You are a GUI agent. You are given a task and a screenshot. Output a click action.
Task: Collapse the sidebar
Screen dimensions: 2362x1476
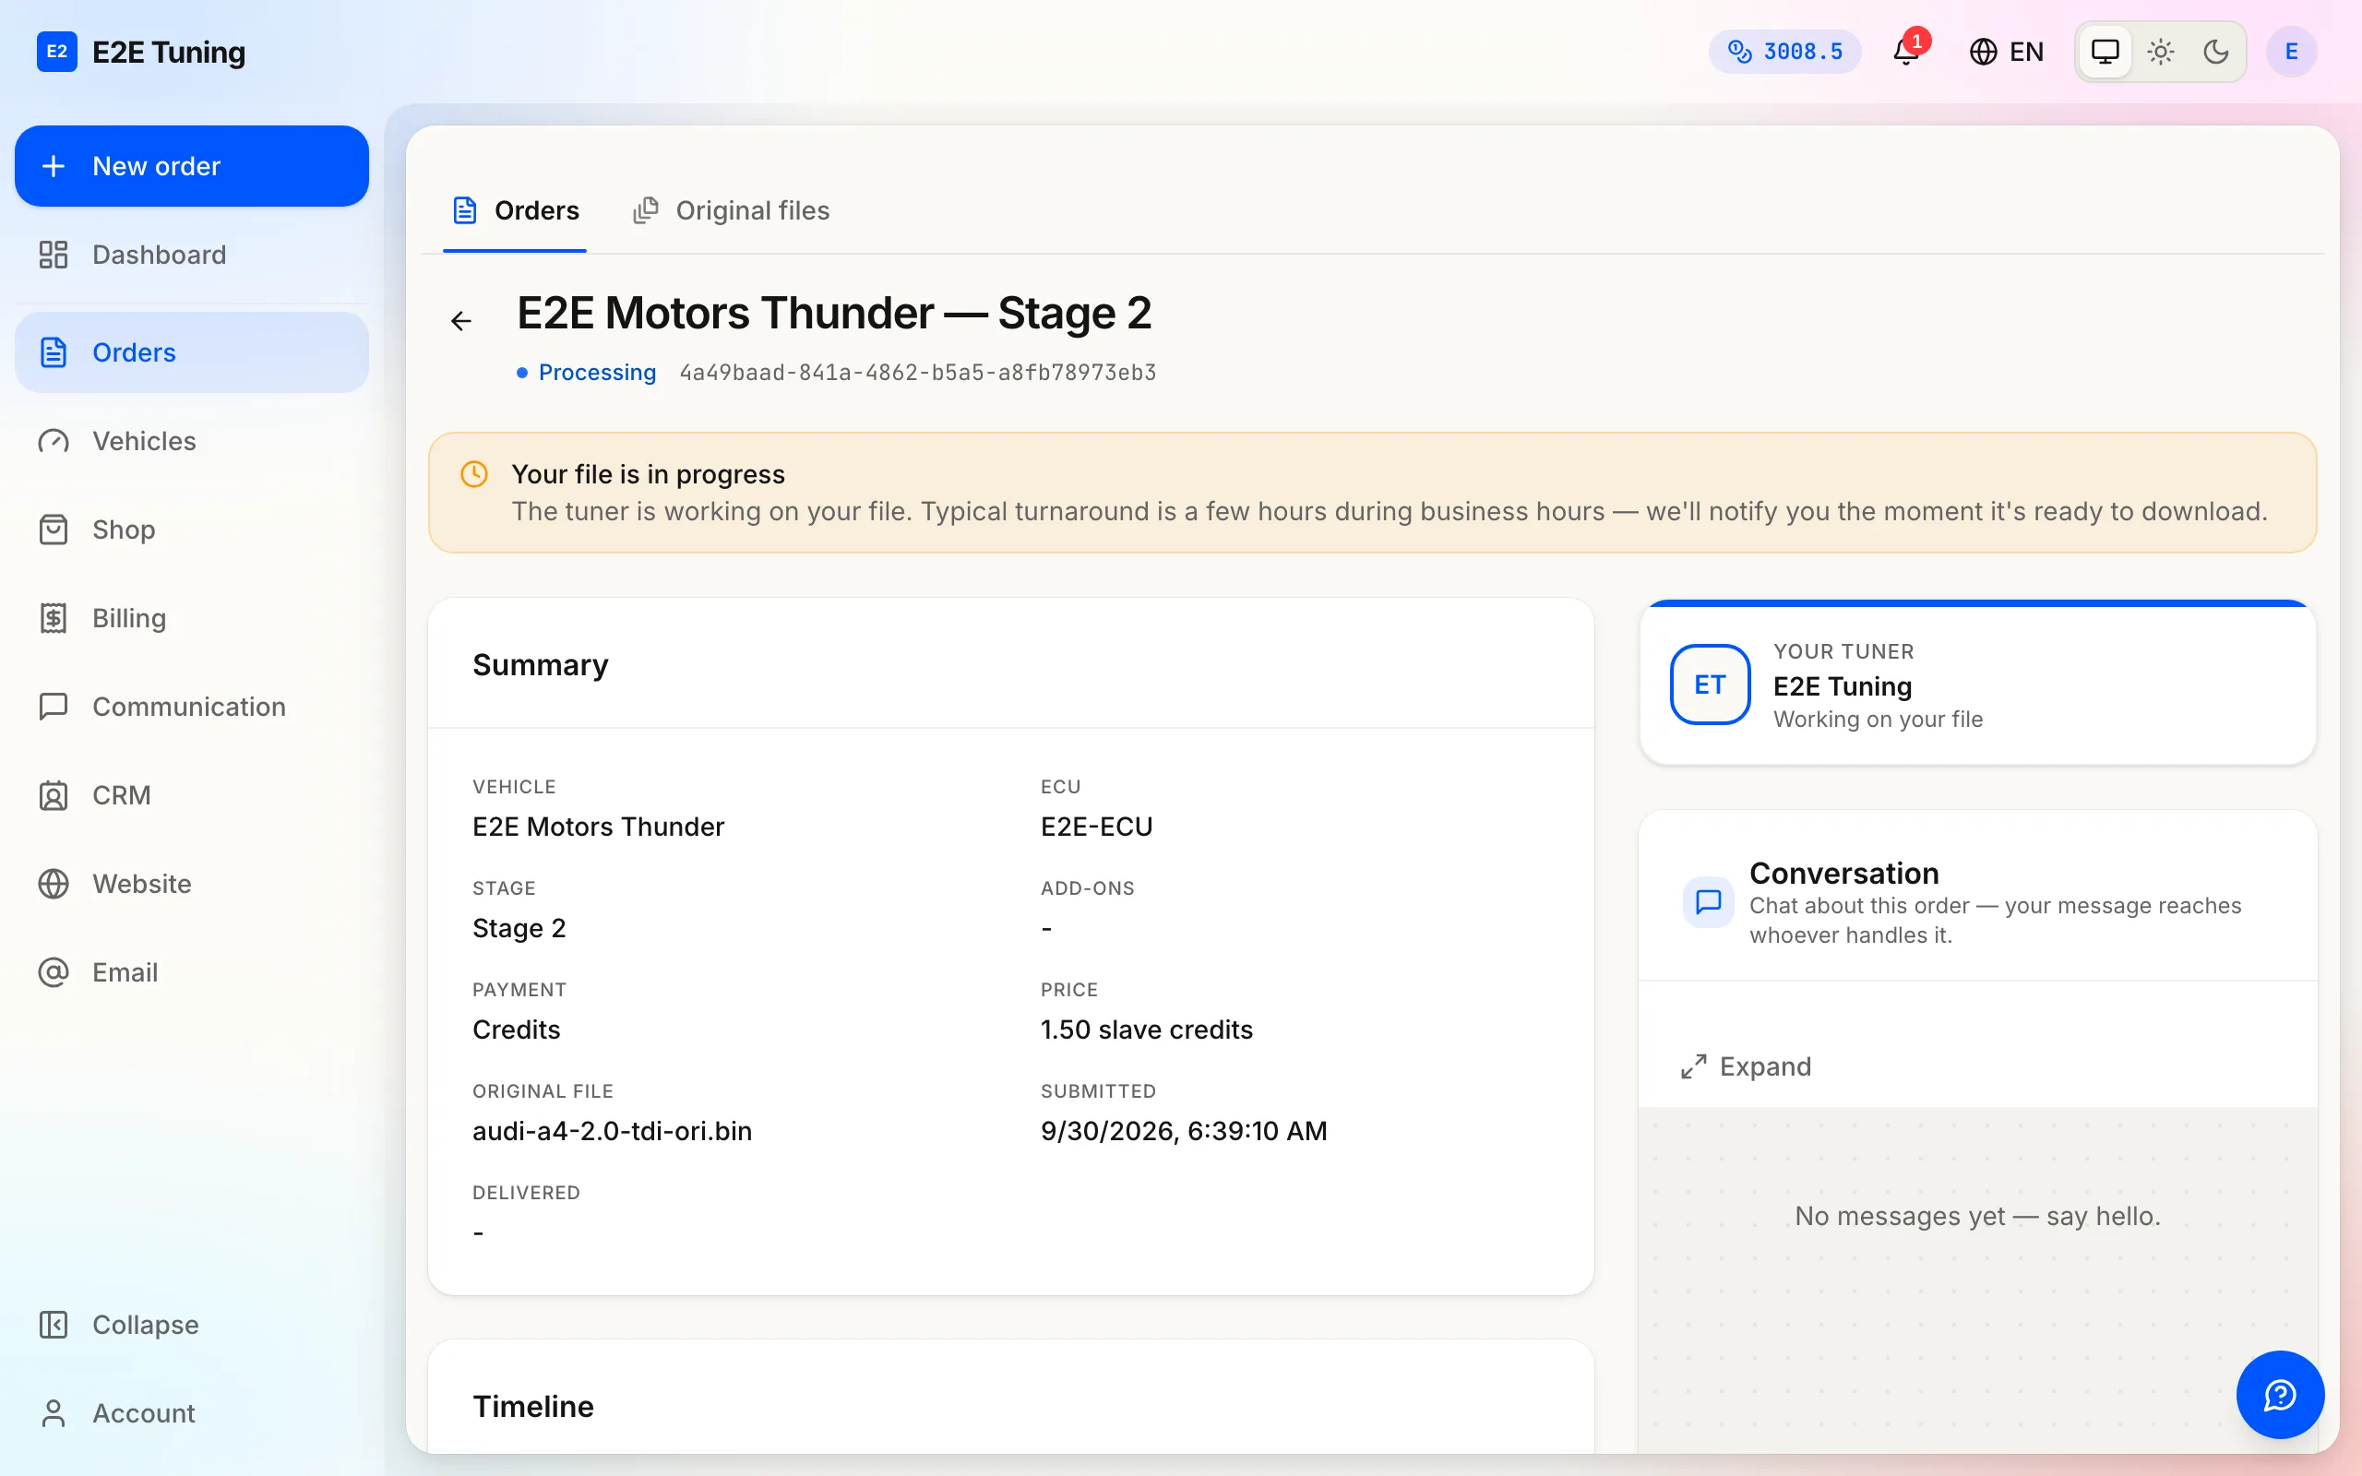(191, 1325)
